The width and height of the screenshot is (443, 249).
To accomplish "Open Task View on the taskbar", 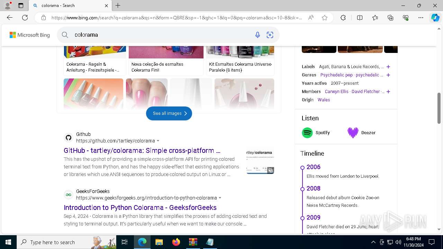I will point(125,242).
